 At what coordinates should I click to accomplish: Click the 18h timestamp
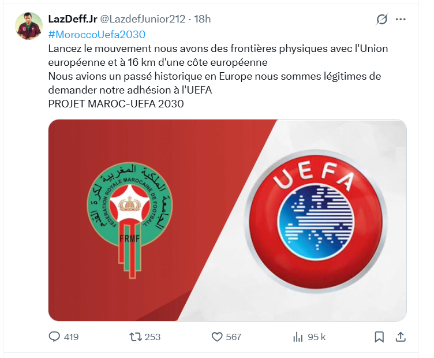pos(203,19)
